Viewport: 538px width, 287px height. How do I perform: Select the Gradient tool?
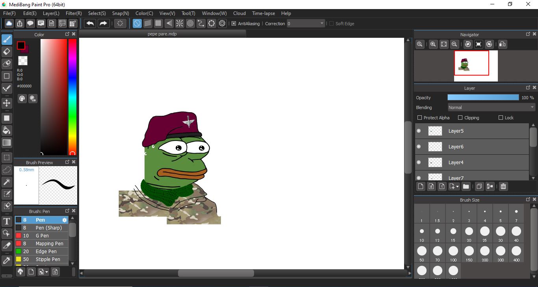[x=7, y=143]
